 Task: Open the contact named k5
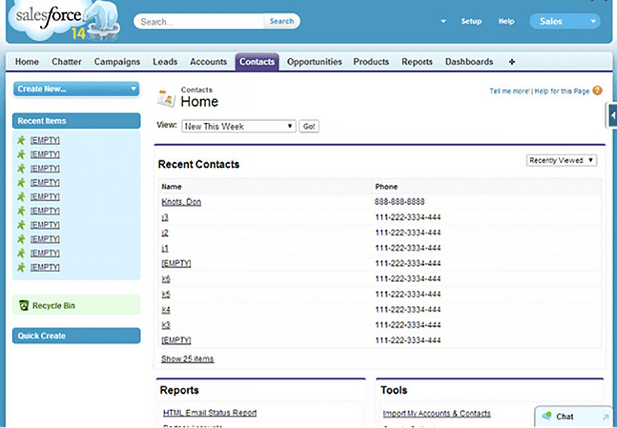coord(166,294)
